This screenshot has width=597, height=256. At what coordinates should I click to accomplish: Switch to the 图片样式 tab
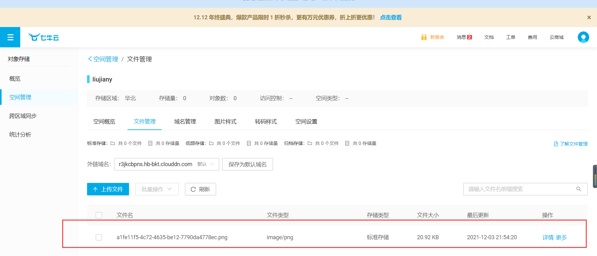[x=225, y=122]
